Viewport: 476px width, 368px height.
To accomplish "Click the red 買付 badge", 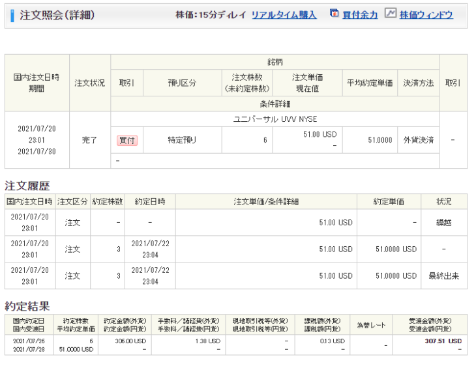I will [127, 140].
